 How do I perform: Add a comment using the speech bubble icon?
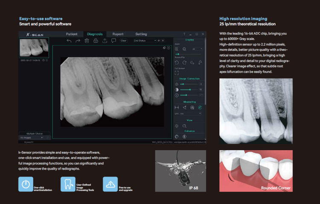[x=113, y=41]
